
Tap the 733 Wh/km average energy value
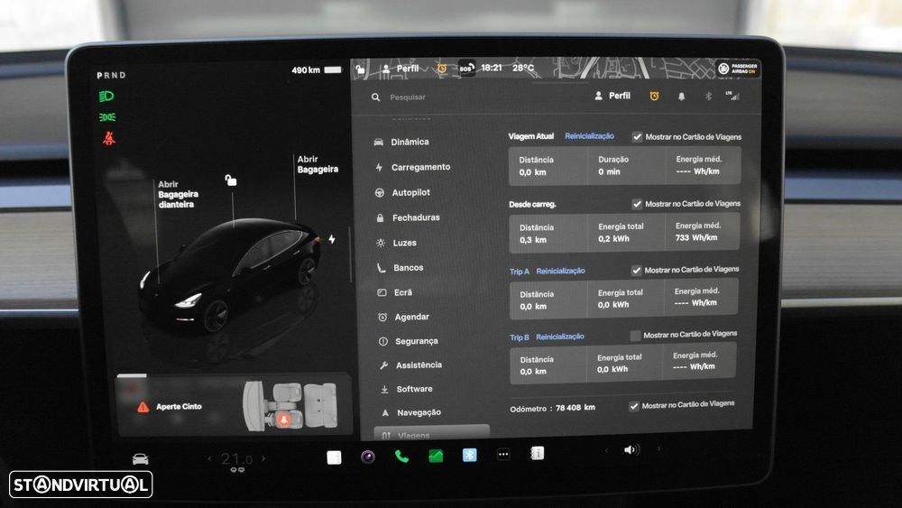click(x=696, y=237)
